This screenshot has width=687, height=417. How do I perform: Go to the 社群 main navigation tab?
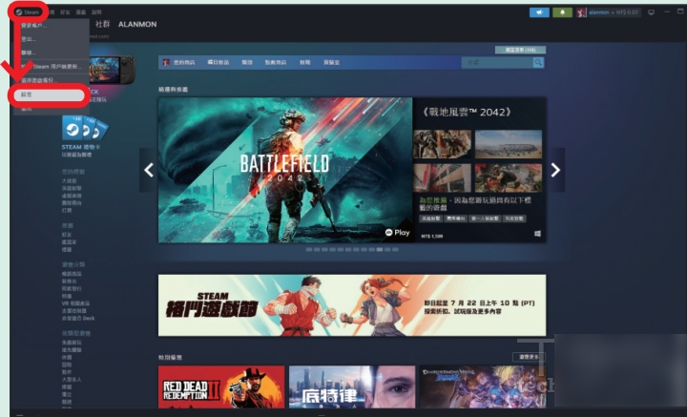coord(102,25)
